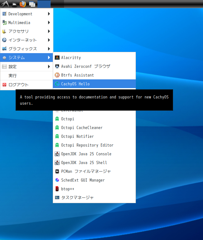Click the Development category icon
The height and width of the screenshot is (240, 203).
[4, 14]
